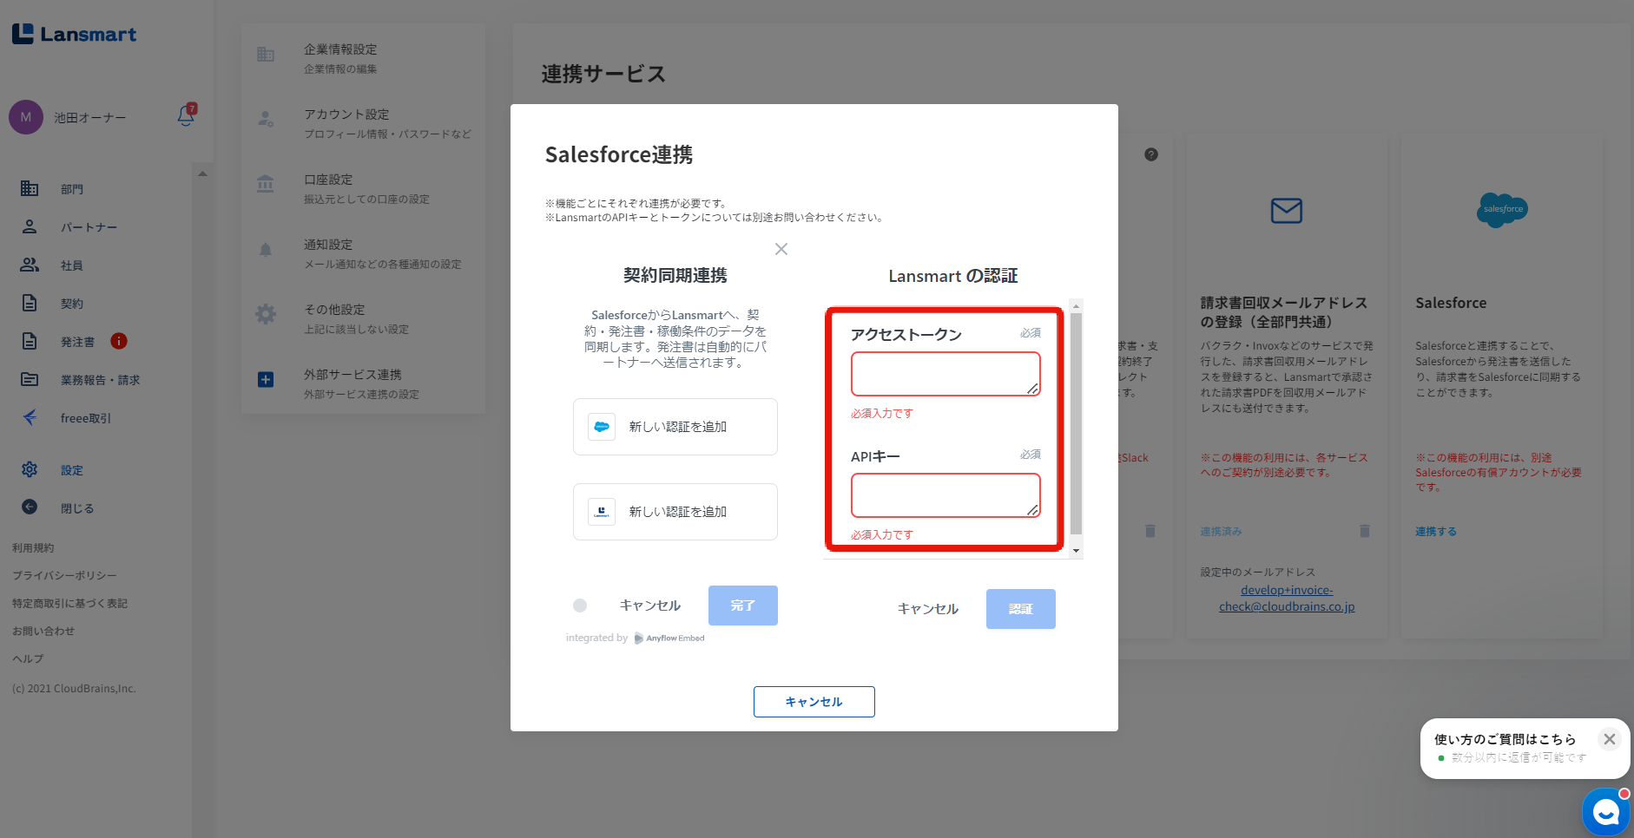The image size is (1634, 838).
Task: Open 口座設定 in the settings list
Action: 363,188
